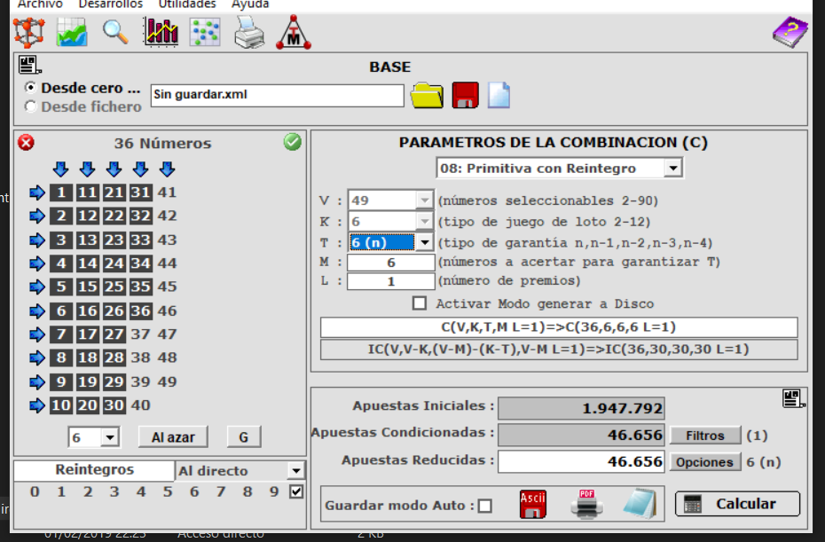Screen dimensions: 825x542
Task: Click the 'Al azar' button
Action: 173,436
